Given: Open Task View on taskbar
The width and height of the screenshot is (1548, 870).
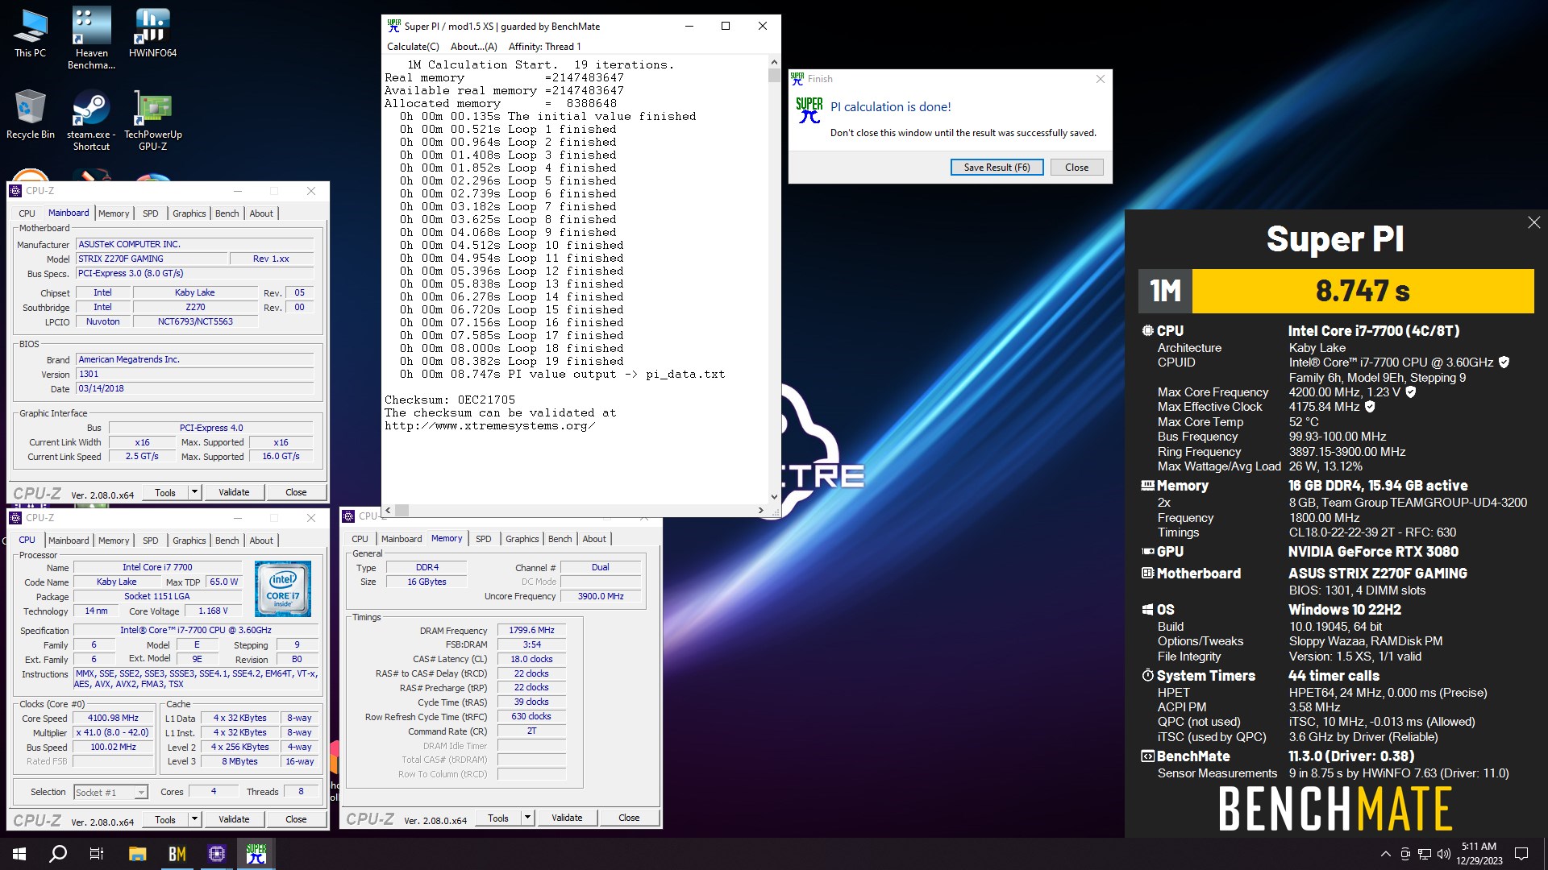Looking at the screenshot, I should 97,854.
